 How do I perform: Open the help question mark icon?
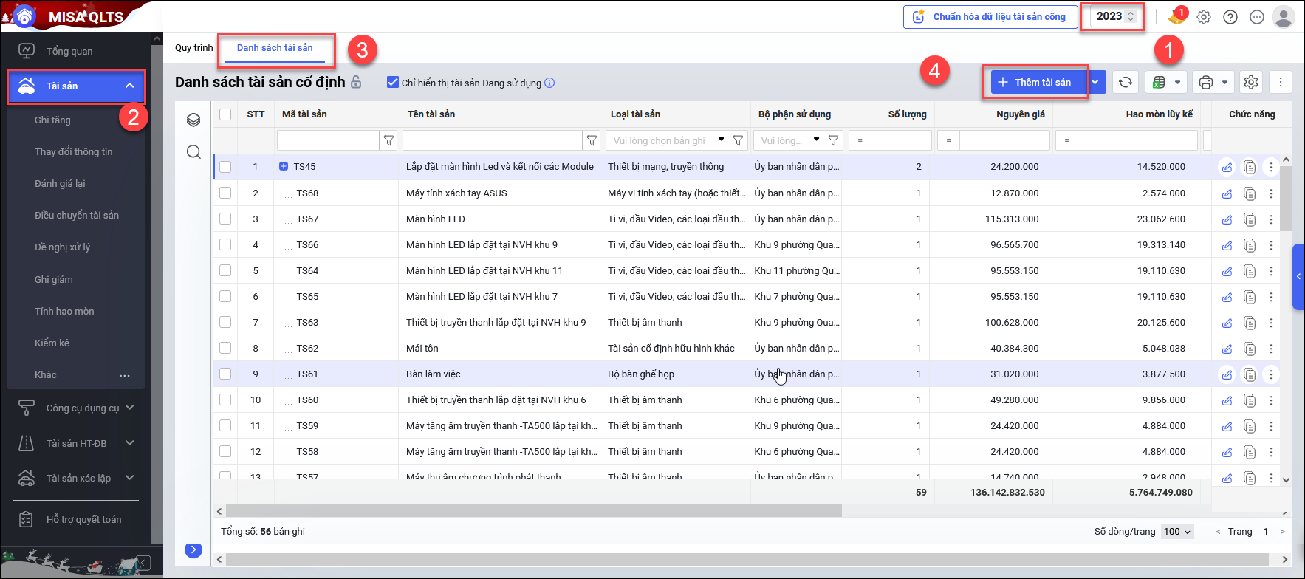click(1230, 17)
